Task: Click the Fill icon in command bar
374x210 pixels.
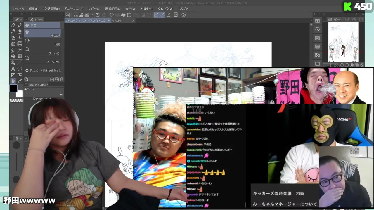Action: click(x=123, y=15)
